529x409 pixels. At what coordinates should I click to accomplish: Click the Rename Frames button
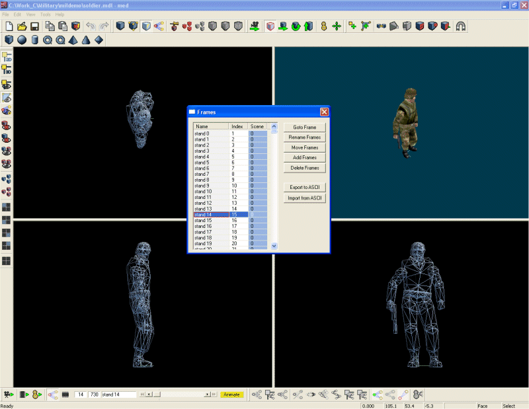click(x=305, y=137)
